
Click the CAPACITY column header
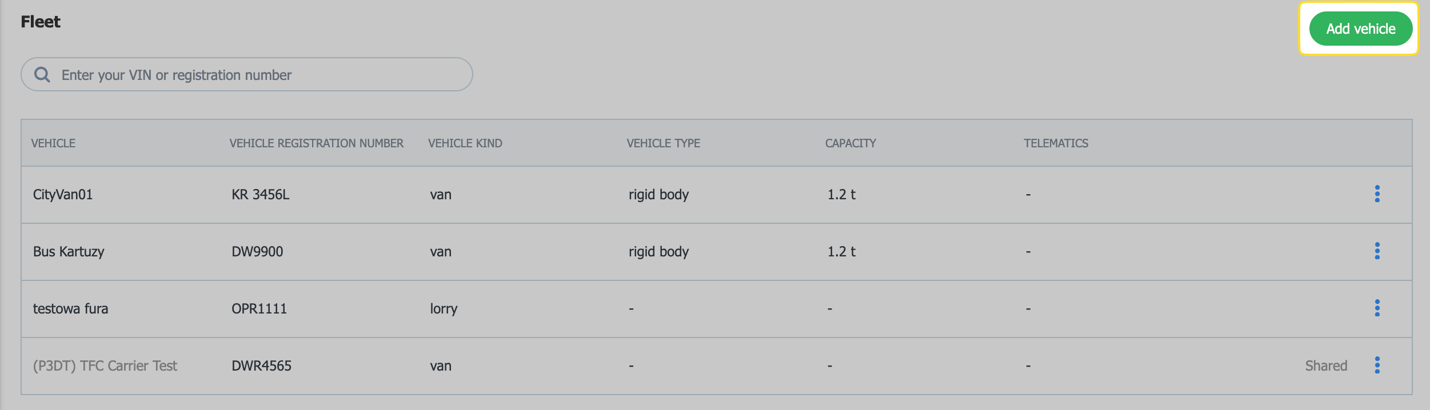[x=850, y=143]
